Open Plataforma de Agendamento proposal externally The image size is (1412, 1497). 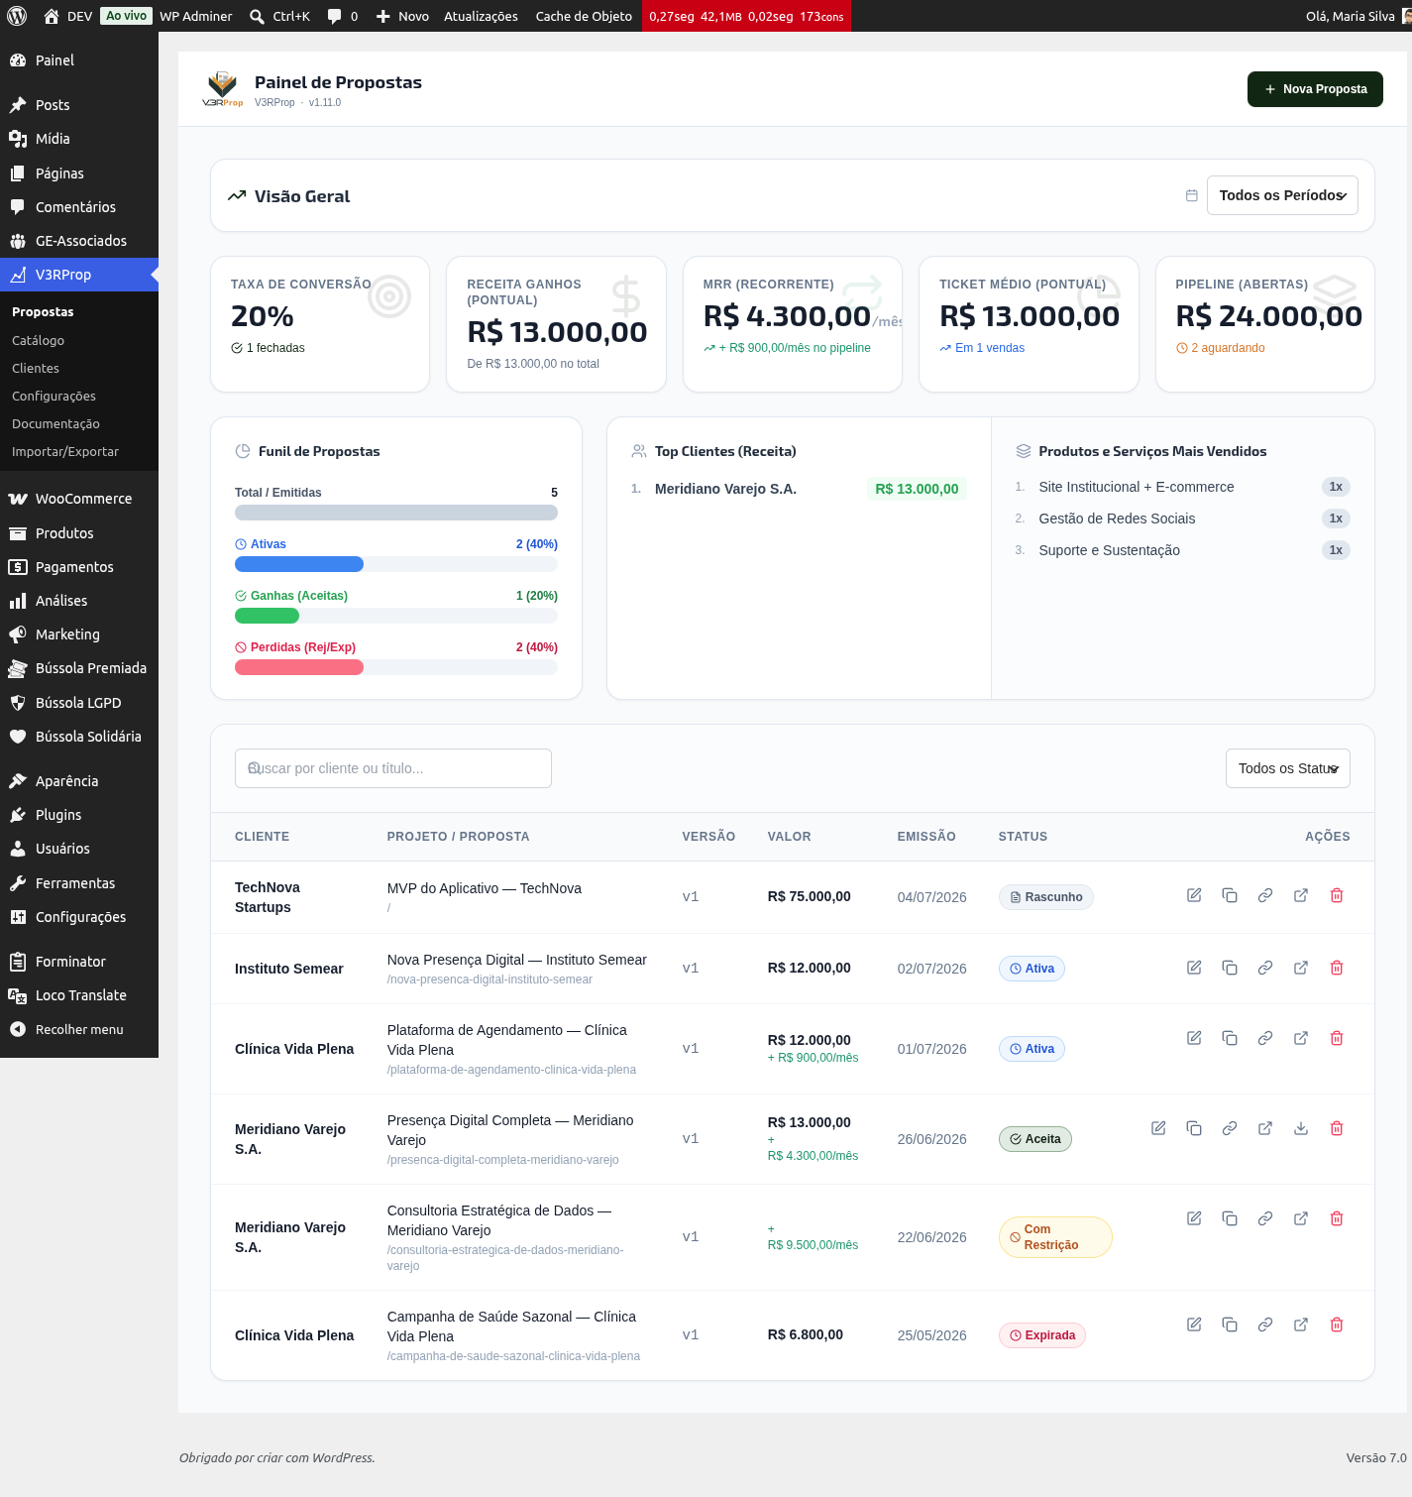click(1301, 1038)
